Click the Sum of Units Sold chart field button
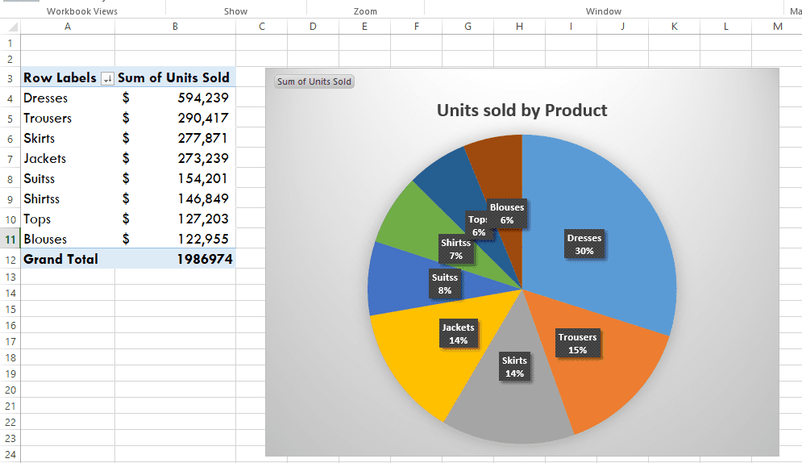Viewport: 802px width, 463px height. tap(314, 81)
